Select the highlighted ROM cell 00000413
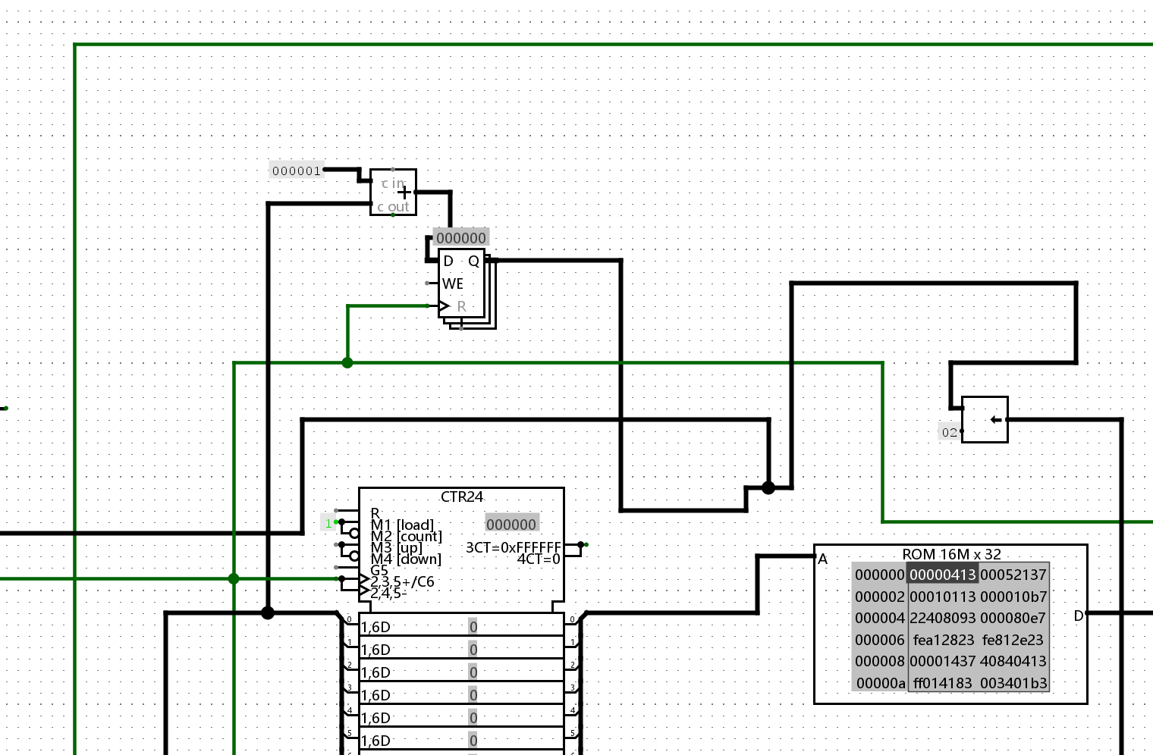Screen dimensions: 1153x755 (943, 575)
